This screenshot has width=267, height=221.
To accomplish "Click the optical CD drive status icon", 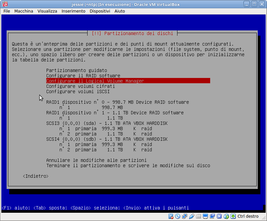I will 177,216.
